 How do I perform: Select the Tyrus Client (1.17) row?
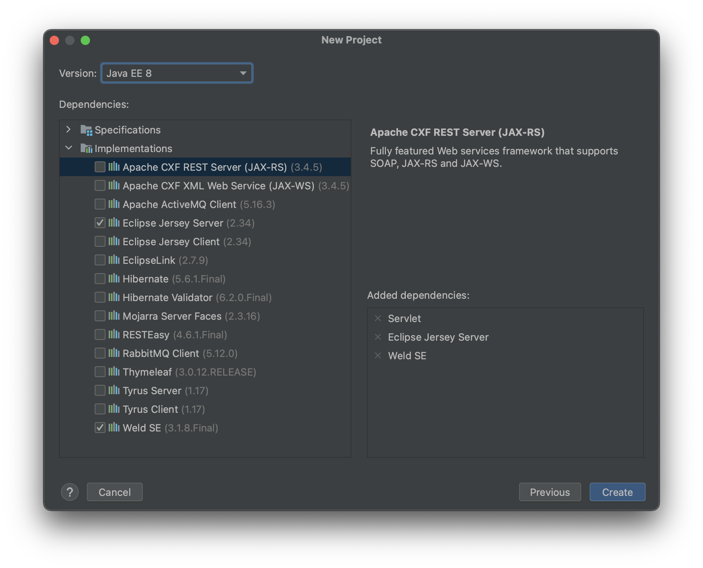click(x=205, y=409)
